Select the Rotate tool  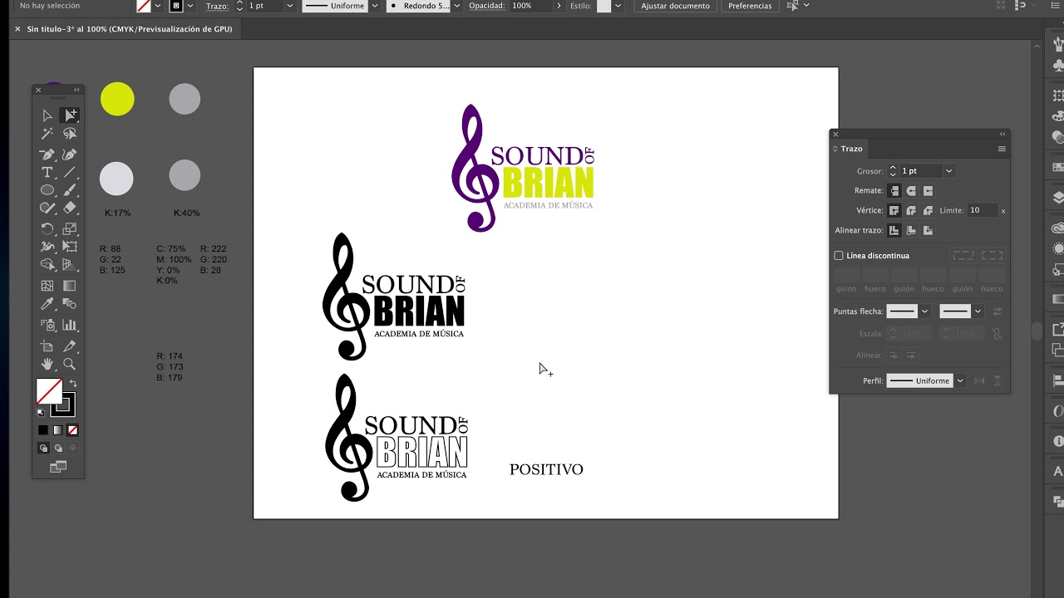tap(47, 229)
